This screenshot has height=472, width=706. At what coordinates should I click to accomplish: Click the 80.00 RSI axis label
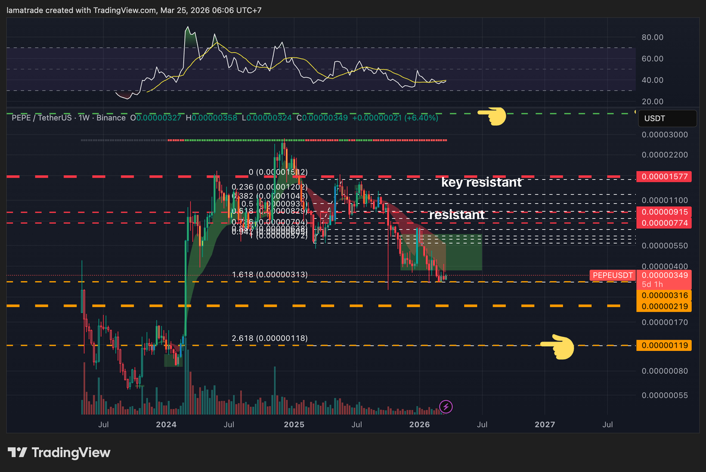(x=653, y=37)
